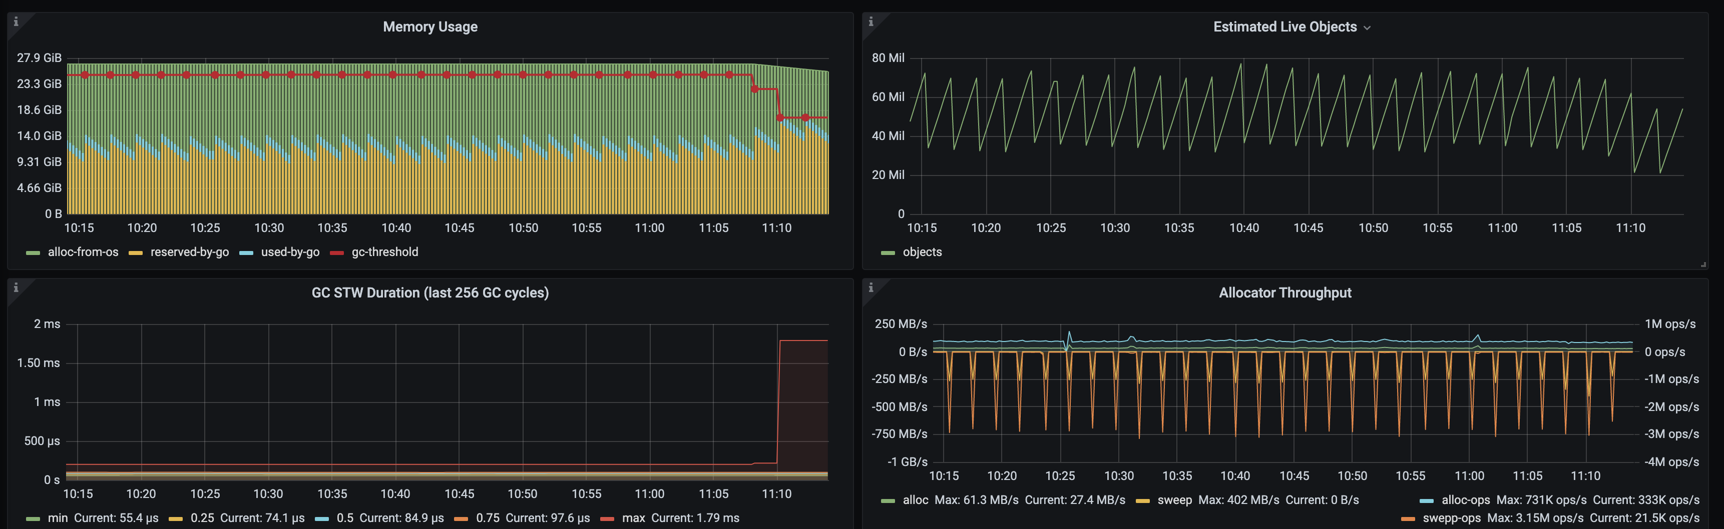The height and width of the screenshot is (529, 1724).
Task: Show the Allocator Throughput panel info icon
Action: click(871, 287)
